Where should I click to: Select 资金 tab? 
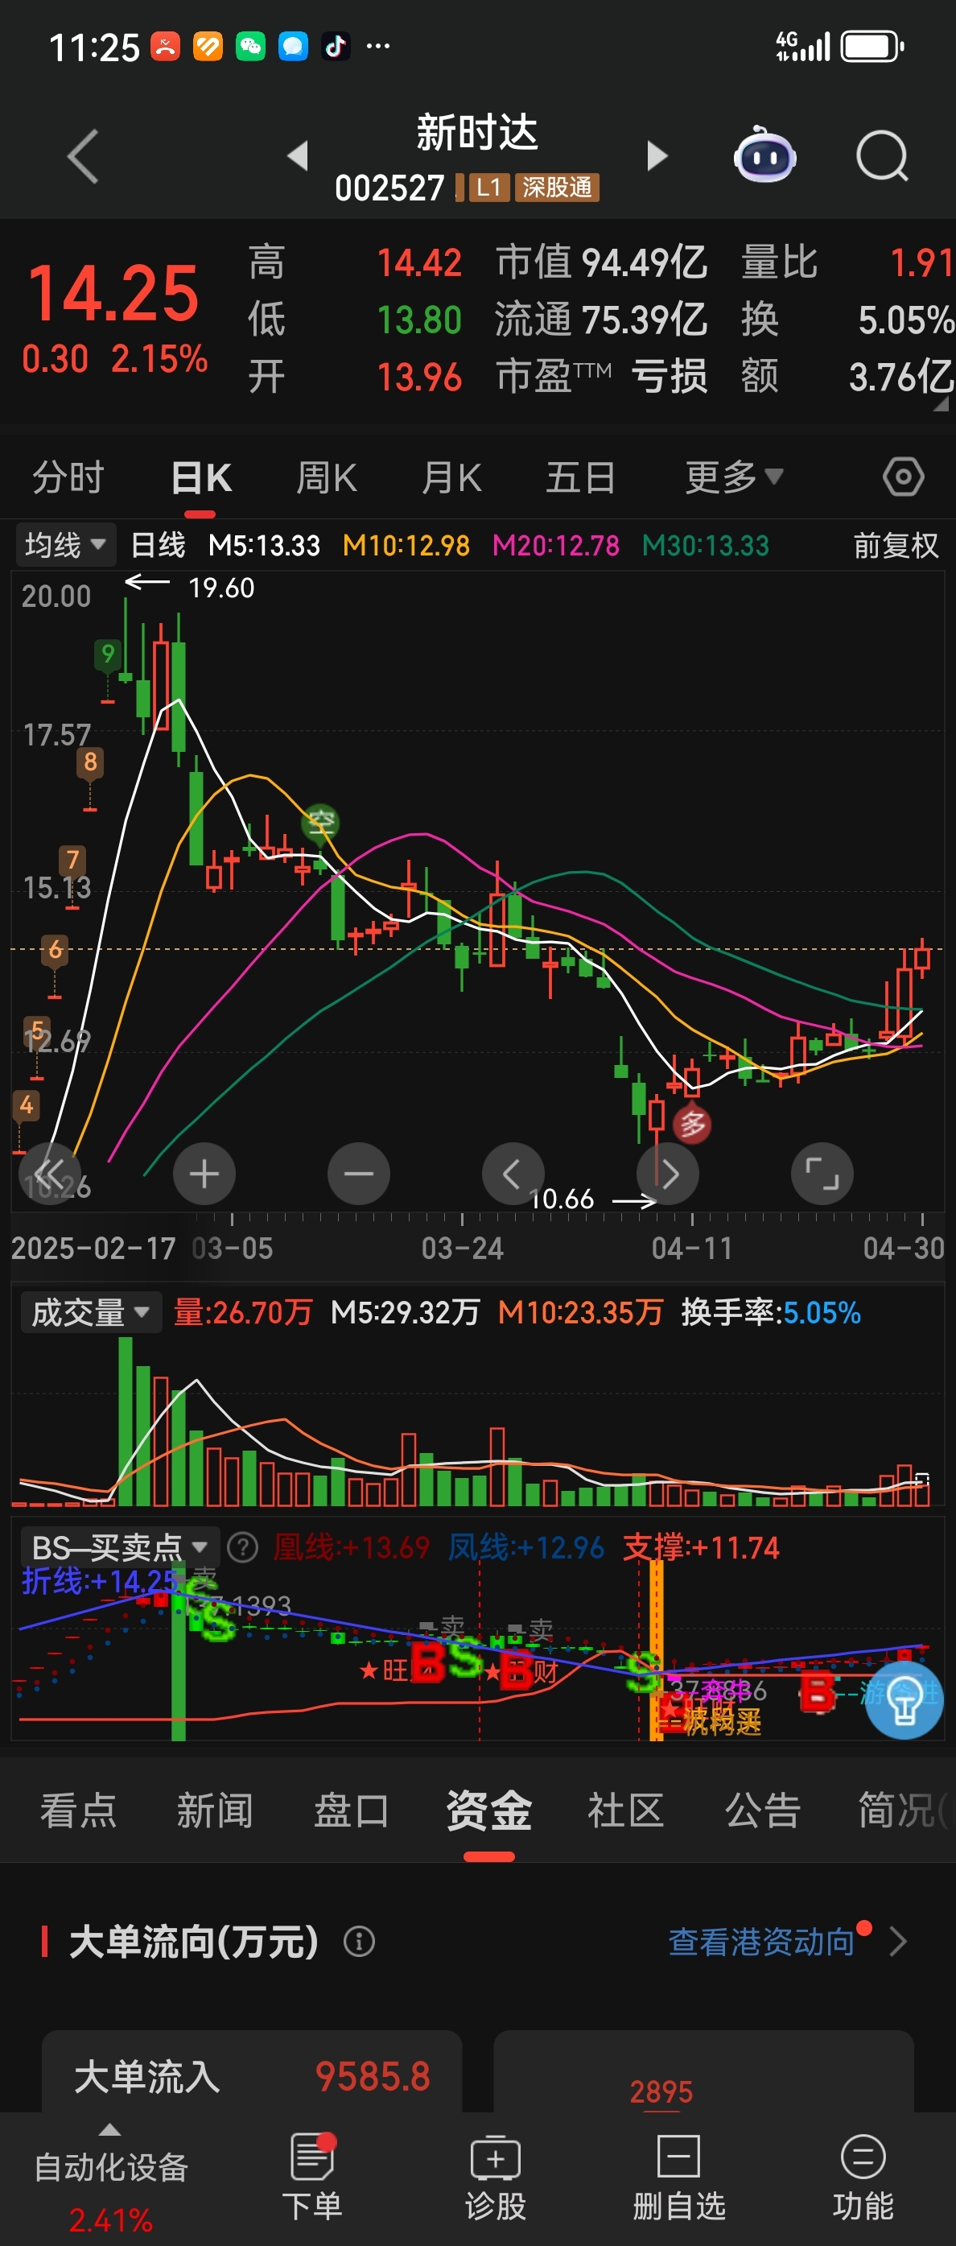[x=489, y=1811]
